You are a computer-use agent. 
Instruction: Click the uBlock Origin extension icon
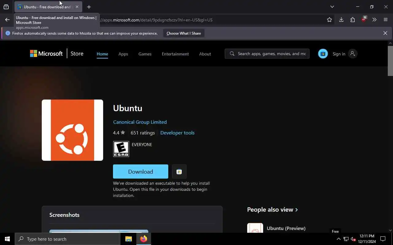point(364,19)
